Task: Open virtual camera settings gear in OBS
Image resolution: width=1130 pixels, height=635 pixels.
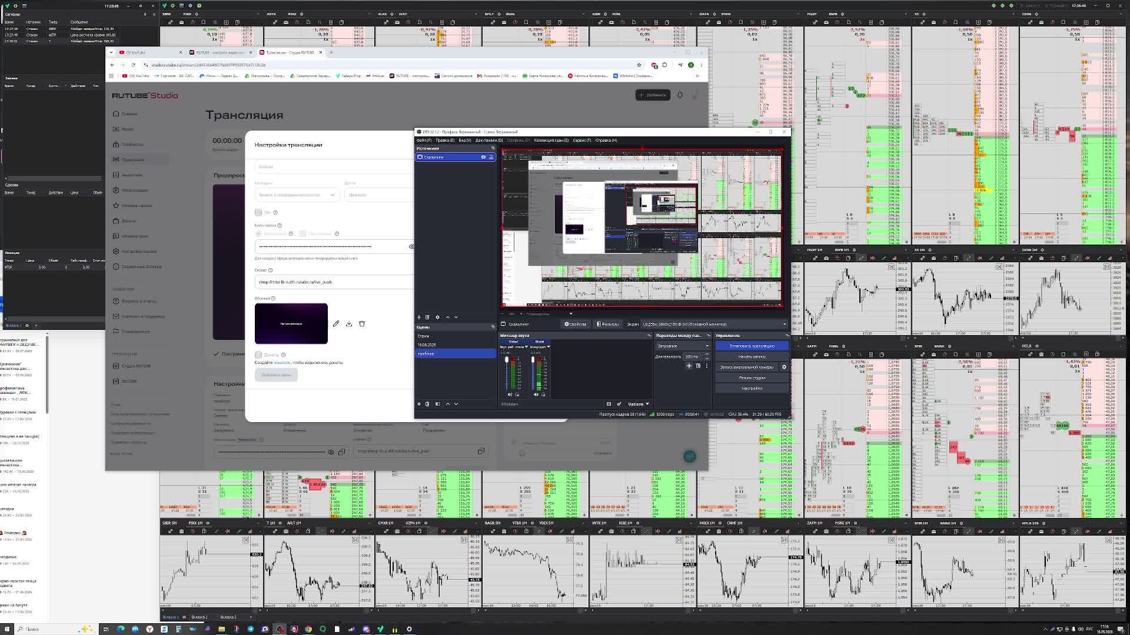Action: pos(784,367)
